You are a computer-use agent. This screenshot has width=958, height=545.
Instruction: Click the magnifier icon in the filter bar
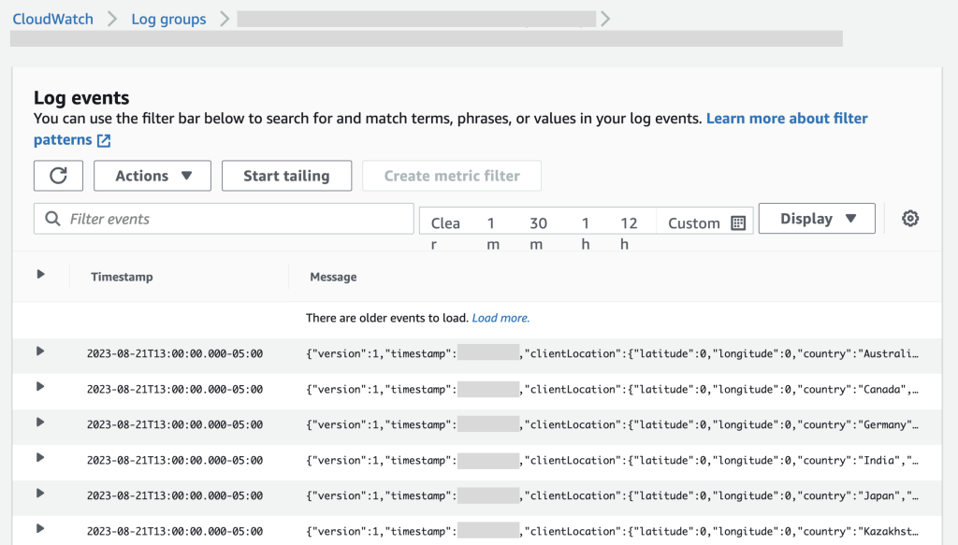(x=51, y=218)
